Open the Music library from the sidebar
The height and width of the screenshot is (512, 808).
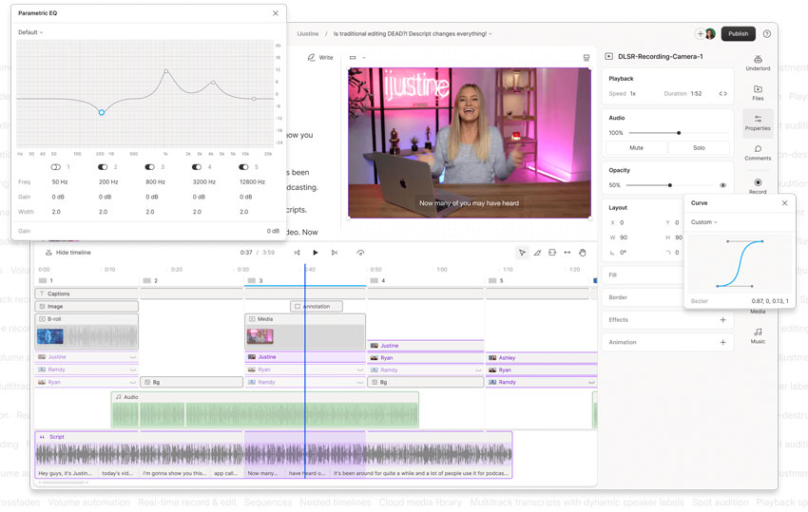758,333
